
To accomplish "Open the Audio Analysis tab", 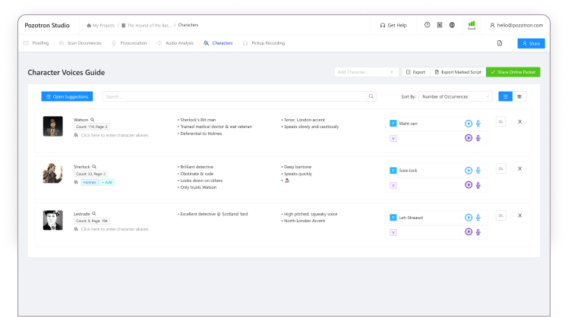I will [175, 43].
